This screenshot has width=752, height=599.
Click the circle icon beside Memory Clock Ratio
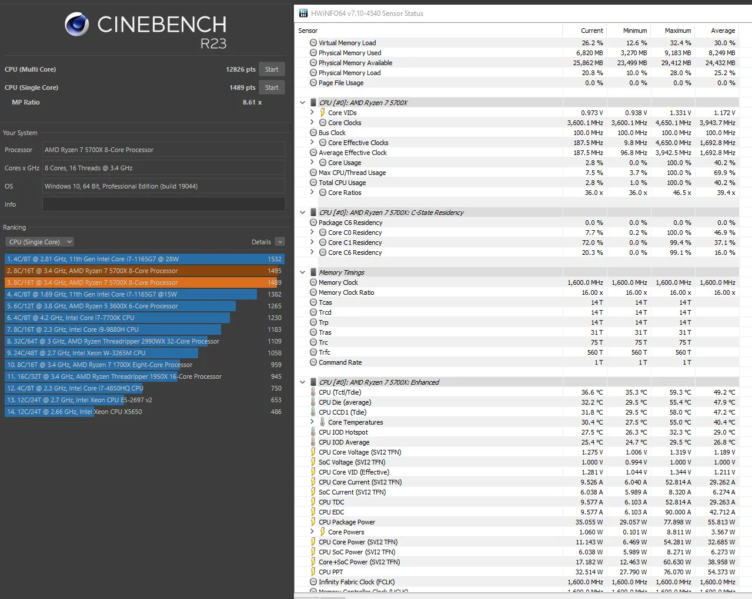click(x=313, y=292)
